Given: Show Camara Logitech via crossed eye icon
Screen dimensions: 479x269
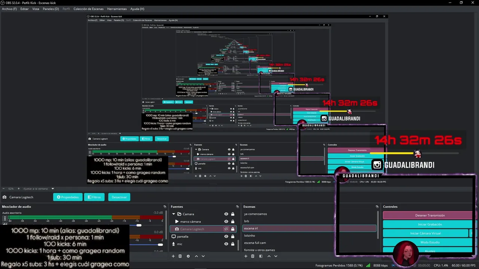Looking at the screenshot, I should [226, 229].
